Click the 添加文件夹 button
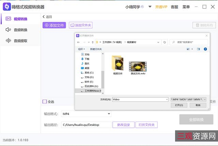Image resolution: width=218 pixels, height=146 pixels. coord(81,25)
